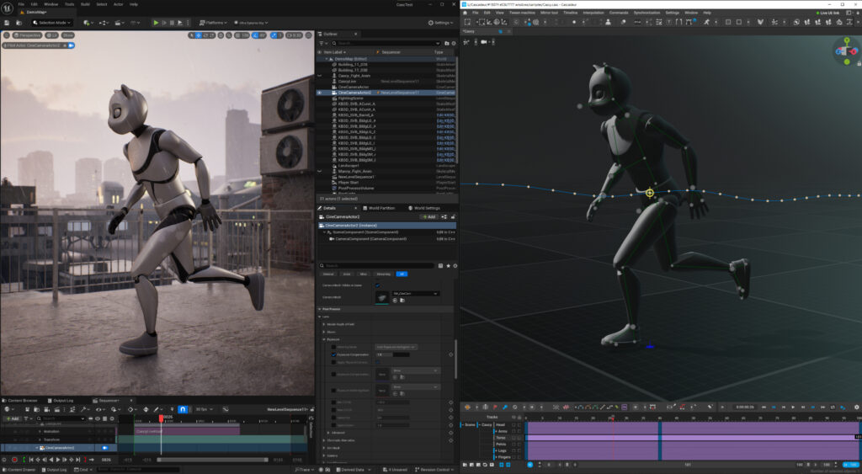Toggle the Exposure Compensation checkbox

click(x=333, y=354)
